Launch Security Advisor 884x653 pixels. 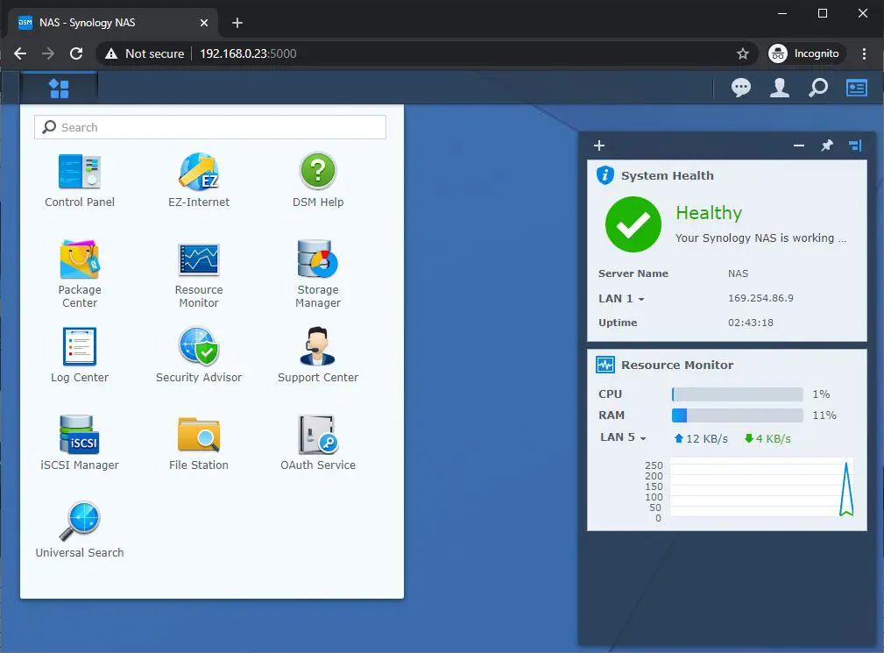[199, 355]
